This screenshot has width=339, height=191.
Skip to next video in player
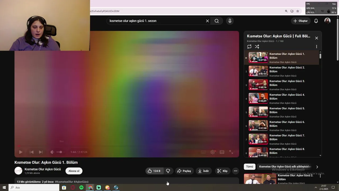(41, 152)
